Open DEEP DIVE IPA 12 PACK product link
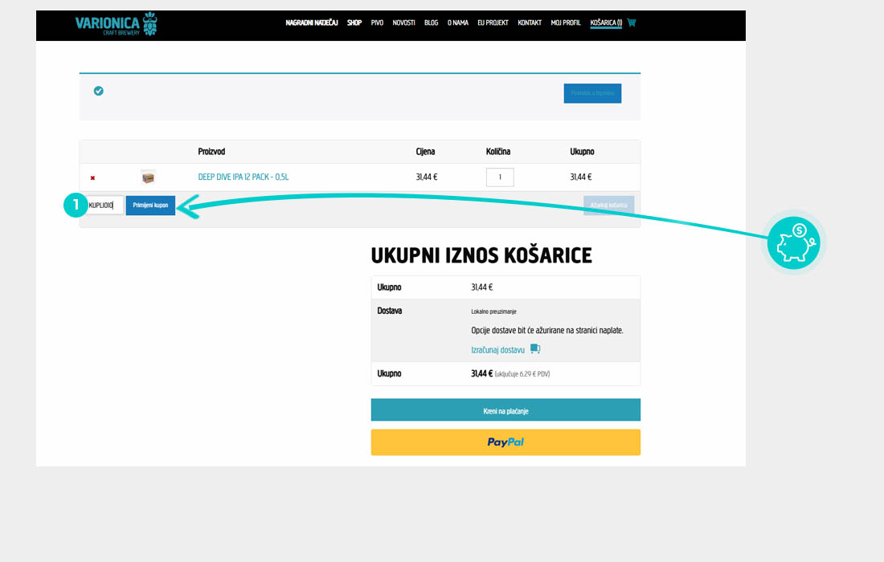884x562 pixels. coord(244,177)
